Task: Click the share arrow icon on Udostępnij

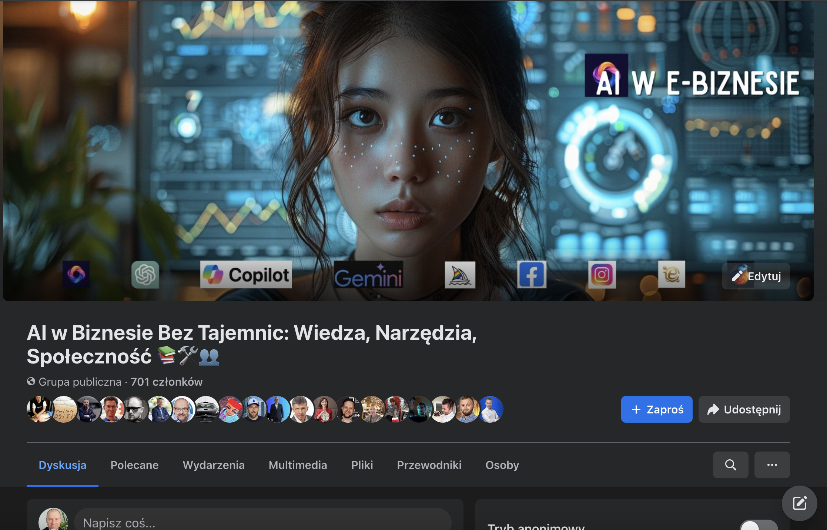Action: pos(713,409)
